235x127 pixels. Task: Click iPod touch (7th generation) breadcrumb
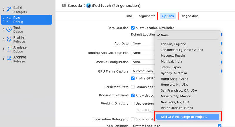coord(116,6)
